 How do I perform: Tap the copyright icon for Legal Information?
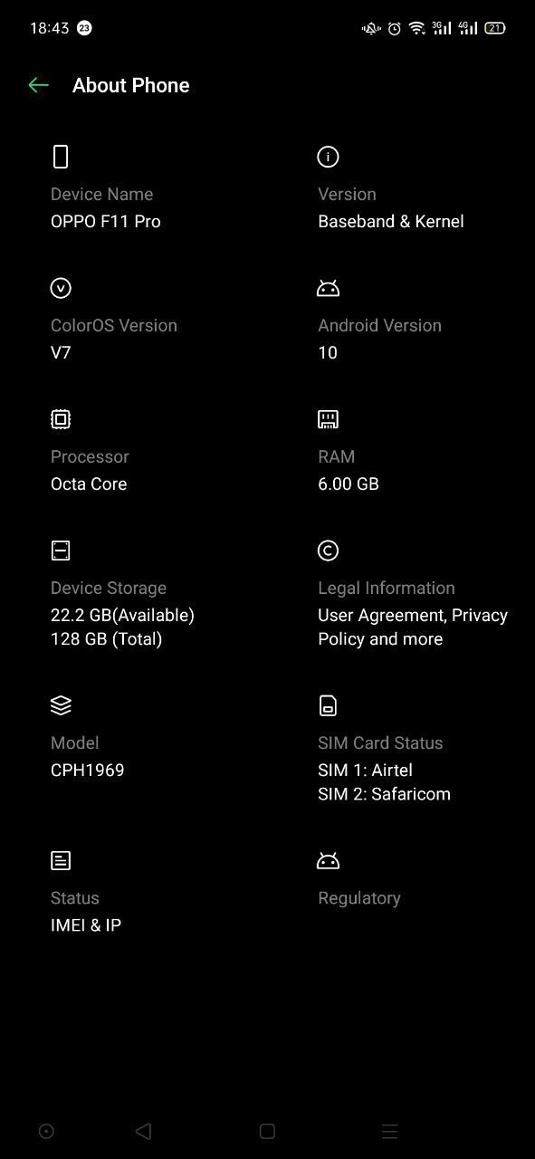coord(328,551)
